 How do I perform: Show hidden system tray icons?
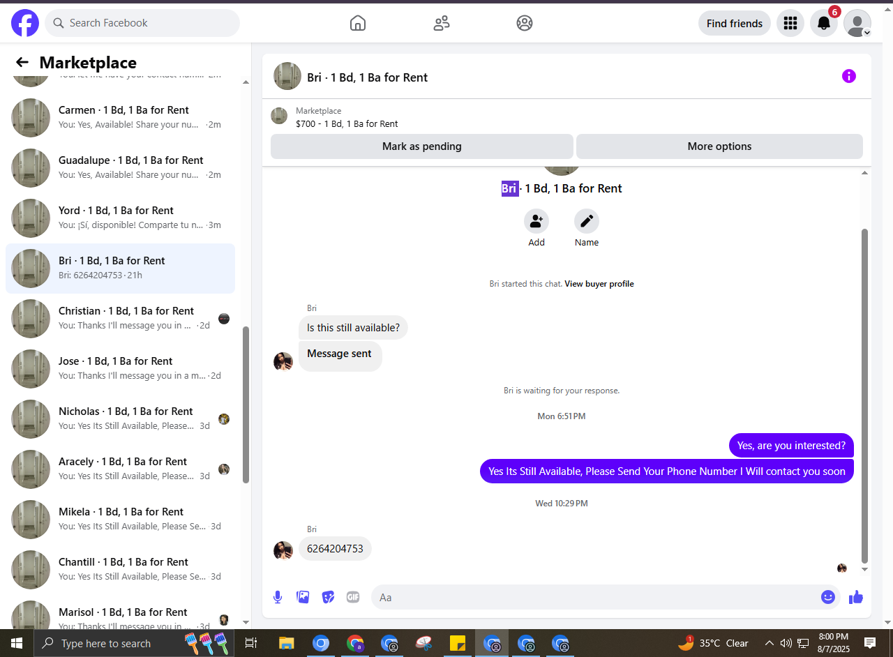[770, 643]
